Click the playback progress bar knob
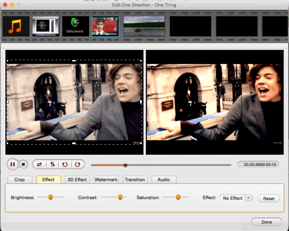Viewport: 289px width, 231px height. [x=125, y=165]
